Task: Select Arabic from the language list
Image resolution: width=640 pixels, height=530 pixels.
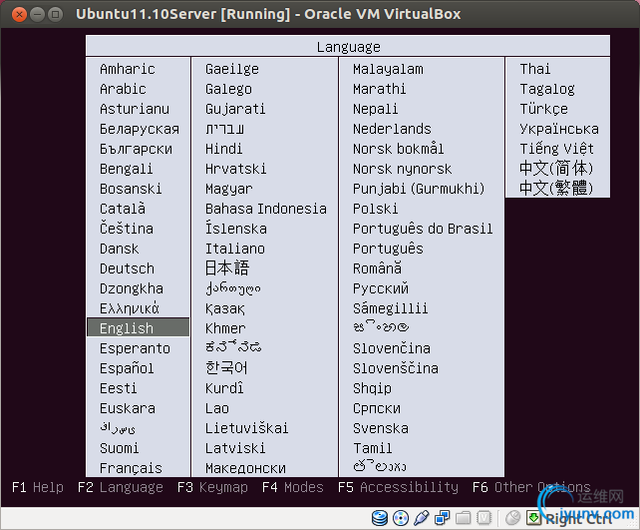Action: click(x=123, y=89)
